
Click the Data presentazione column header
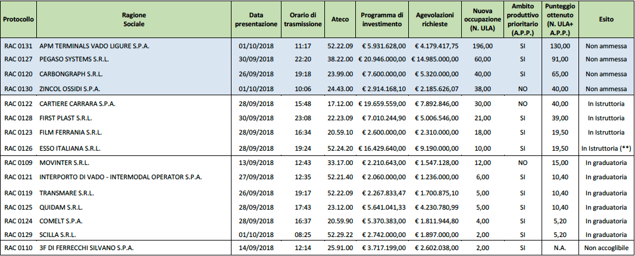pyautogui.click(x=256, y=20)
